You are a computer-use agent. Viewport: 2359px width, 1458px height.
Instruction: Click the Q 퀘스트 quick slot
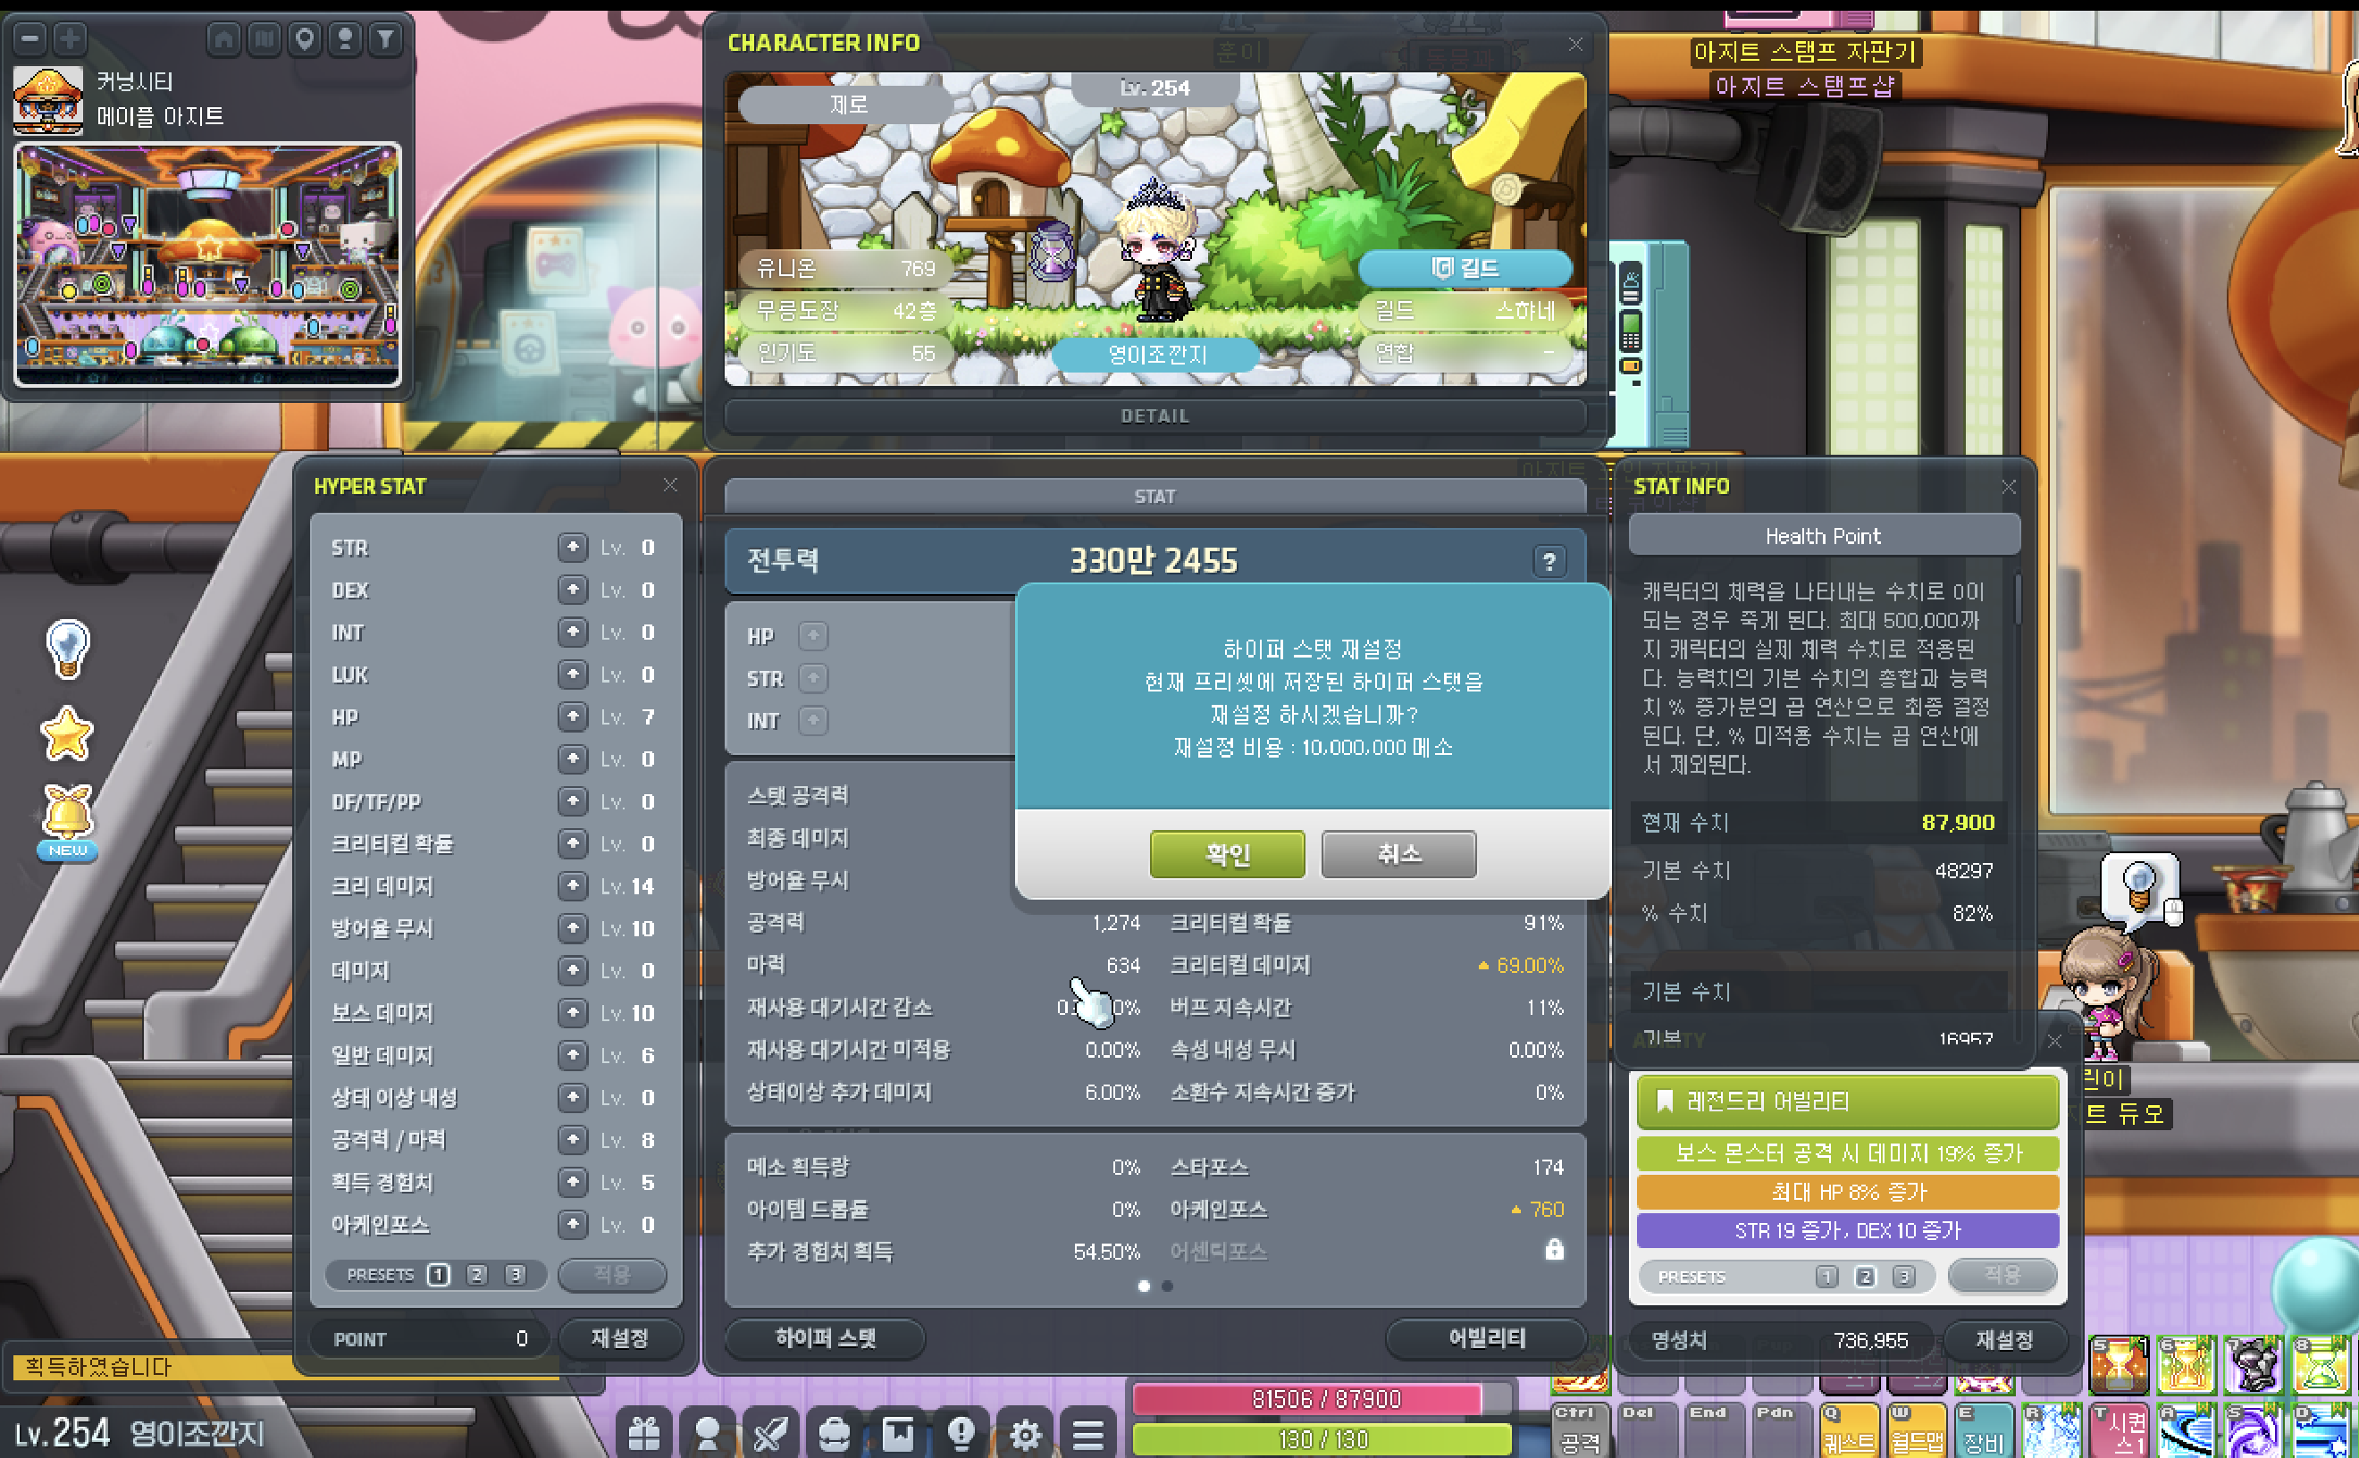(x=1849, y=1430)
